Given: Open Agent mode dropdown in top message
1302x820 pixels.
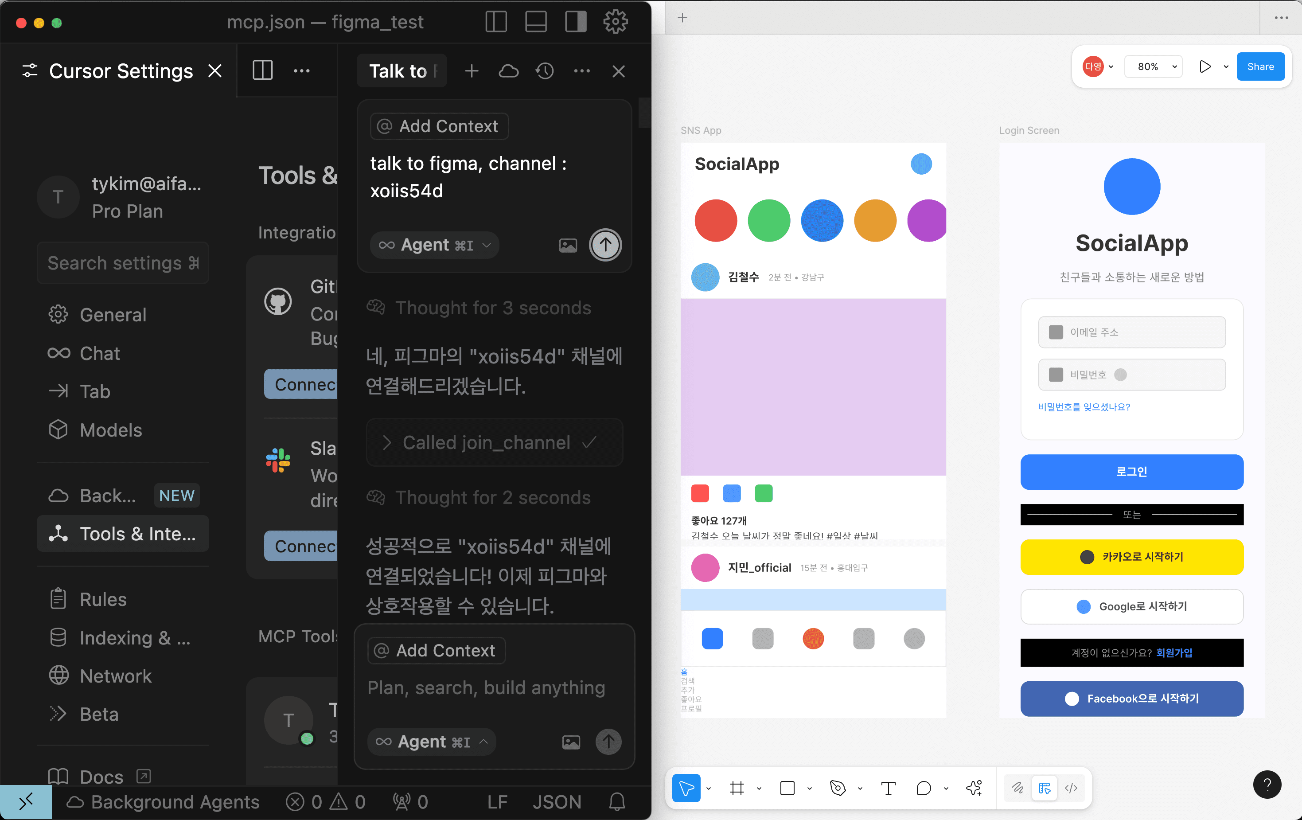Looking at the screenshot, I should tap(435, 245).
